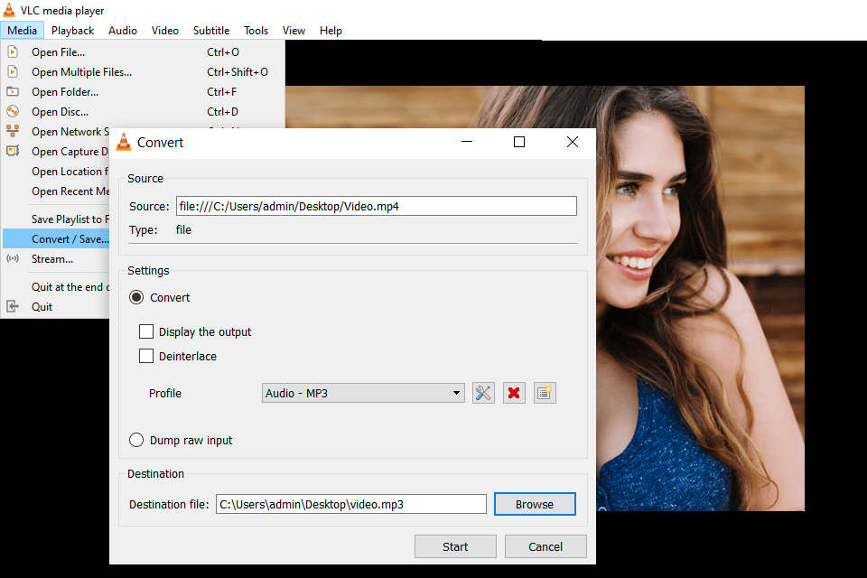Click the Source field with Video.mp4 path
Image resolution: width=867 pixels, height=578 pixels.
376,206
